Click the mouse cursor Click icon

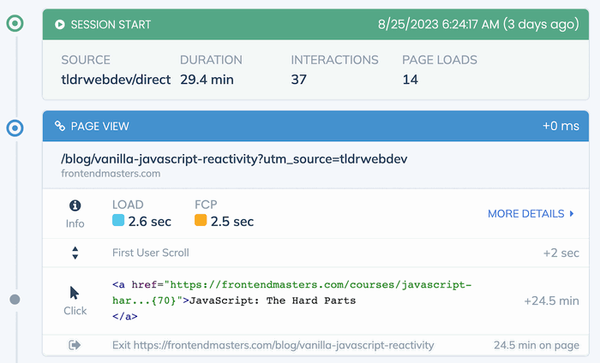[75, 293]
